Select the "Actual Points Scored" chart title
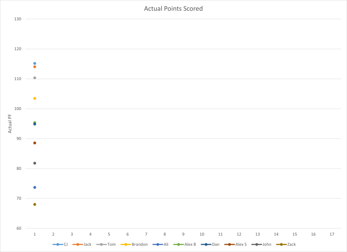The height and width of the screenshot is (252, 347). point(173,8)
